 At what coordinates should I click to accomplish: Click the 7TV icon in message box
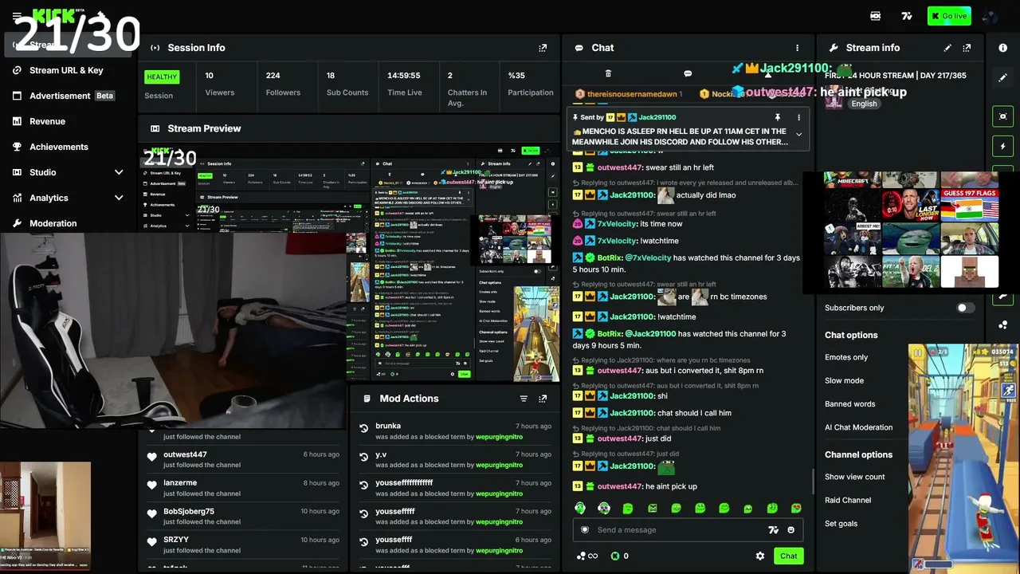click(x=773, y=530)
